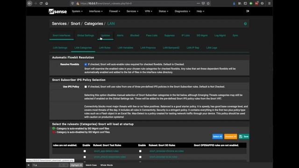Open the library bookshelf icon

240,3
